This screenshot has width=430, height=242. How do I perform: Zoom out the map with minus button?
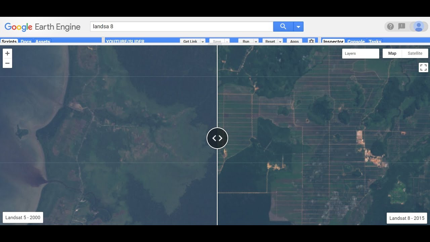coord(7,63)
